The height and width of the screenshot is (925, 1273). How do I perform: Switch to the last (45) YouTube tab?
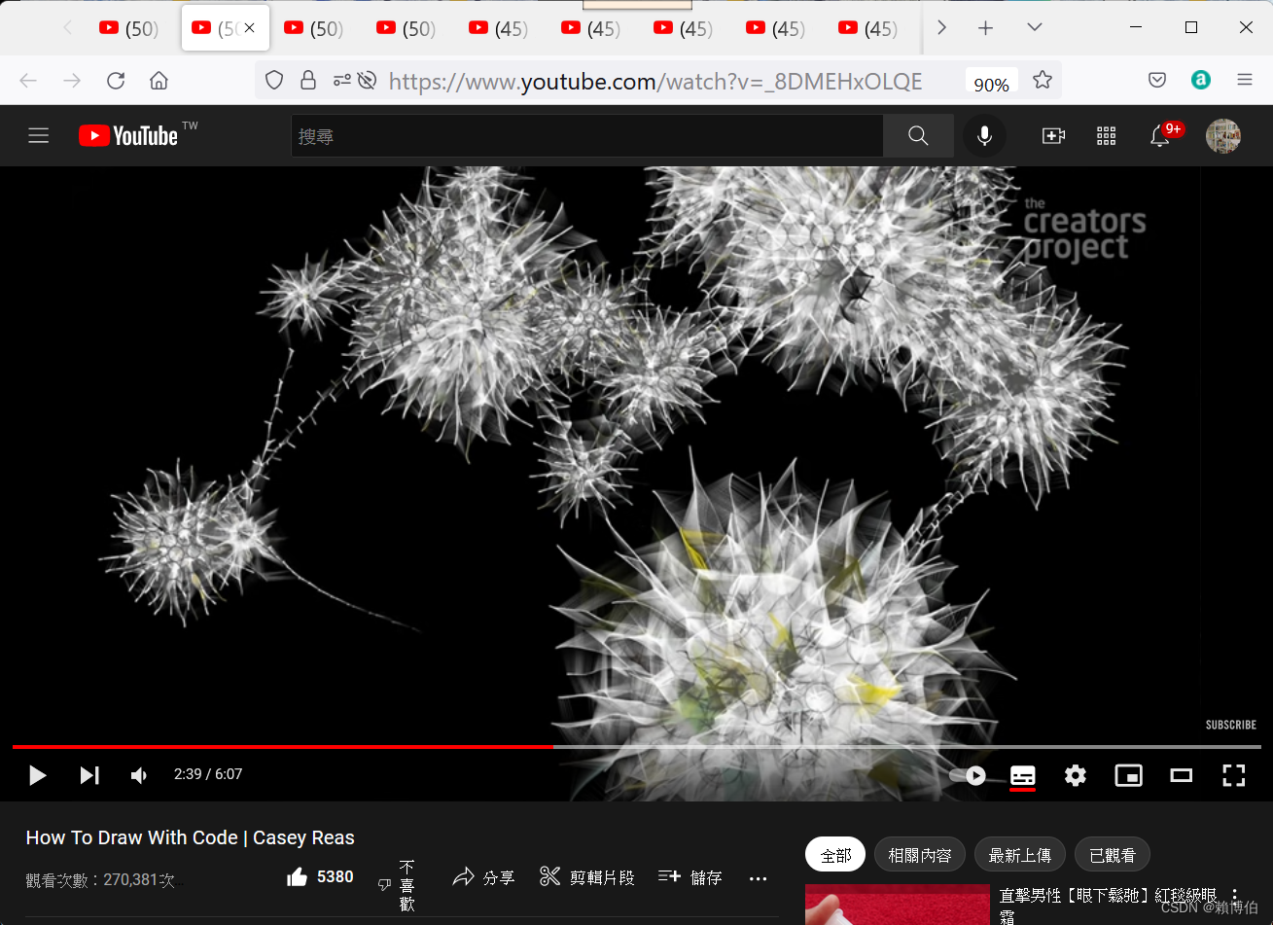pyautogui.click(x=867, y=28)
